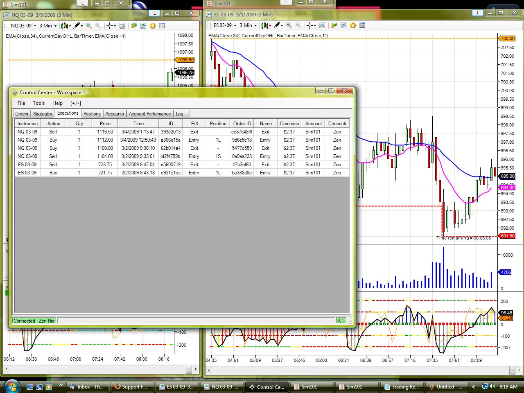
Task: Select the drawing pencil tool in ES chart
Action: coord(278,25)
